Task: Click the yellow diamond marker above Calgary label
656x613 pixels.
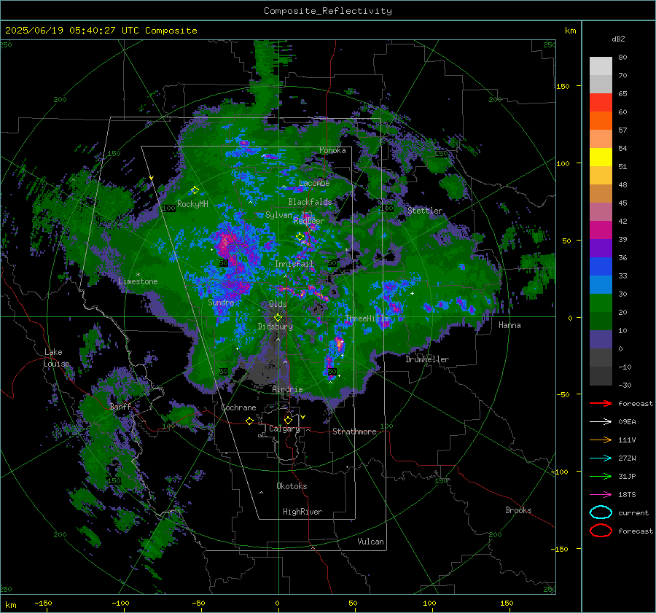Action: pyautogui.click(x=288, y=420)
